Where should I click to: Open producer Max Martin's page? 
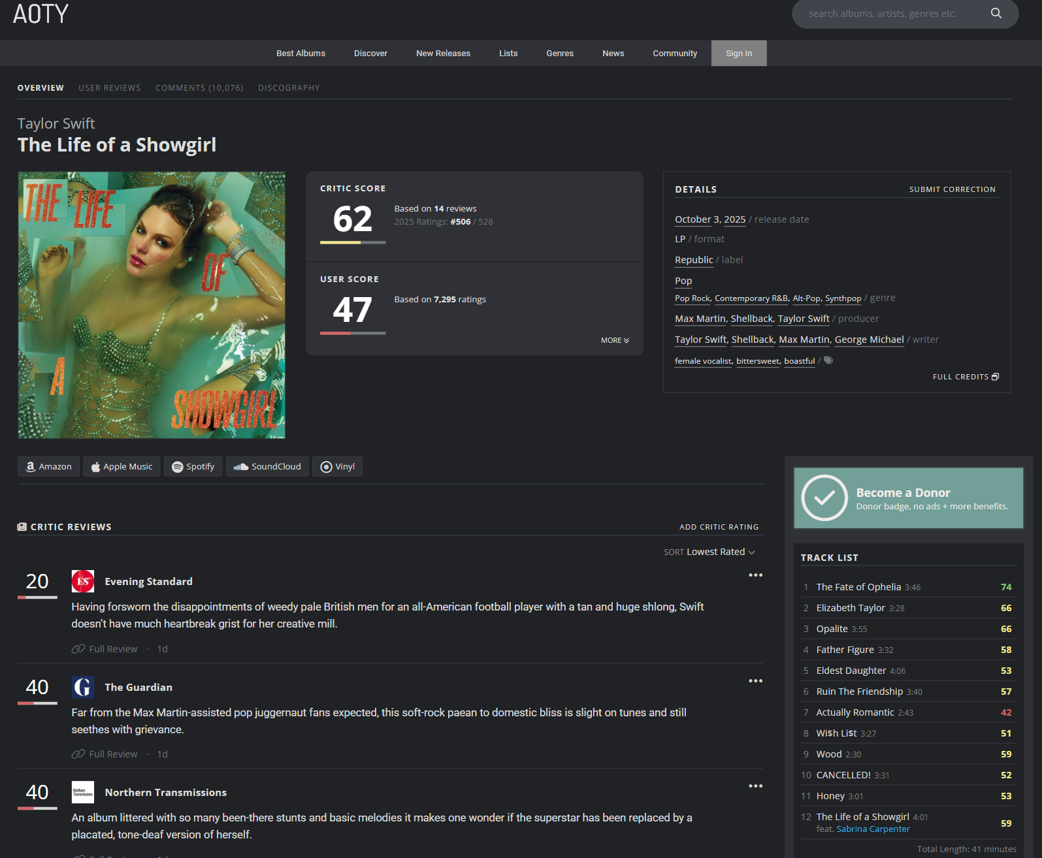pos(700,319)
